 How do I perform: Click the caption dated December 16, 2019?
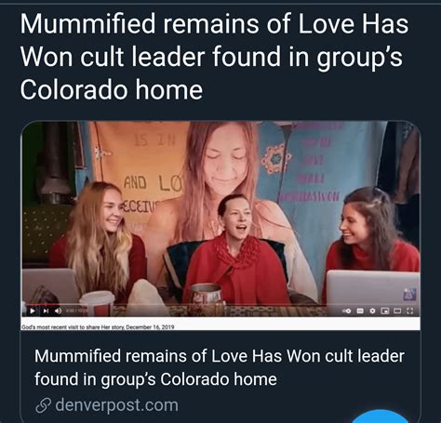coord(98,327)
